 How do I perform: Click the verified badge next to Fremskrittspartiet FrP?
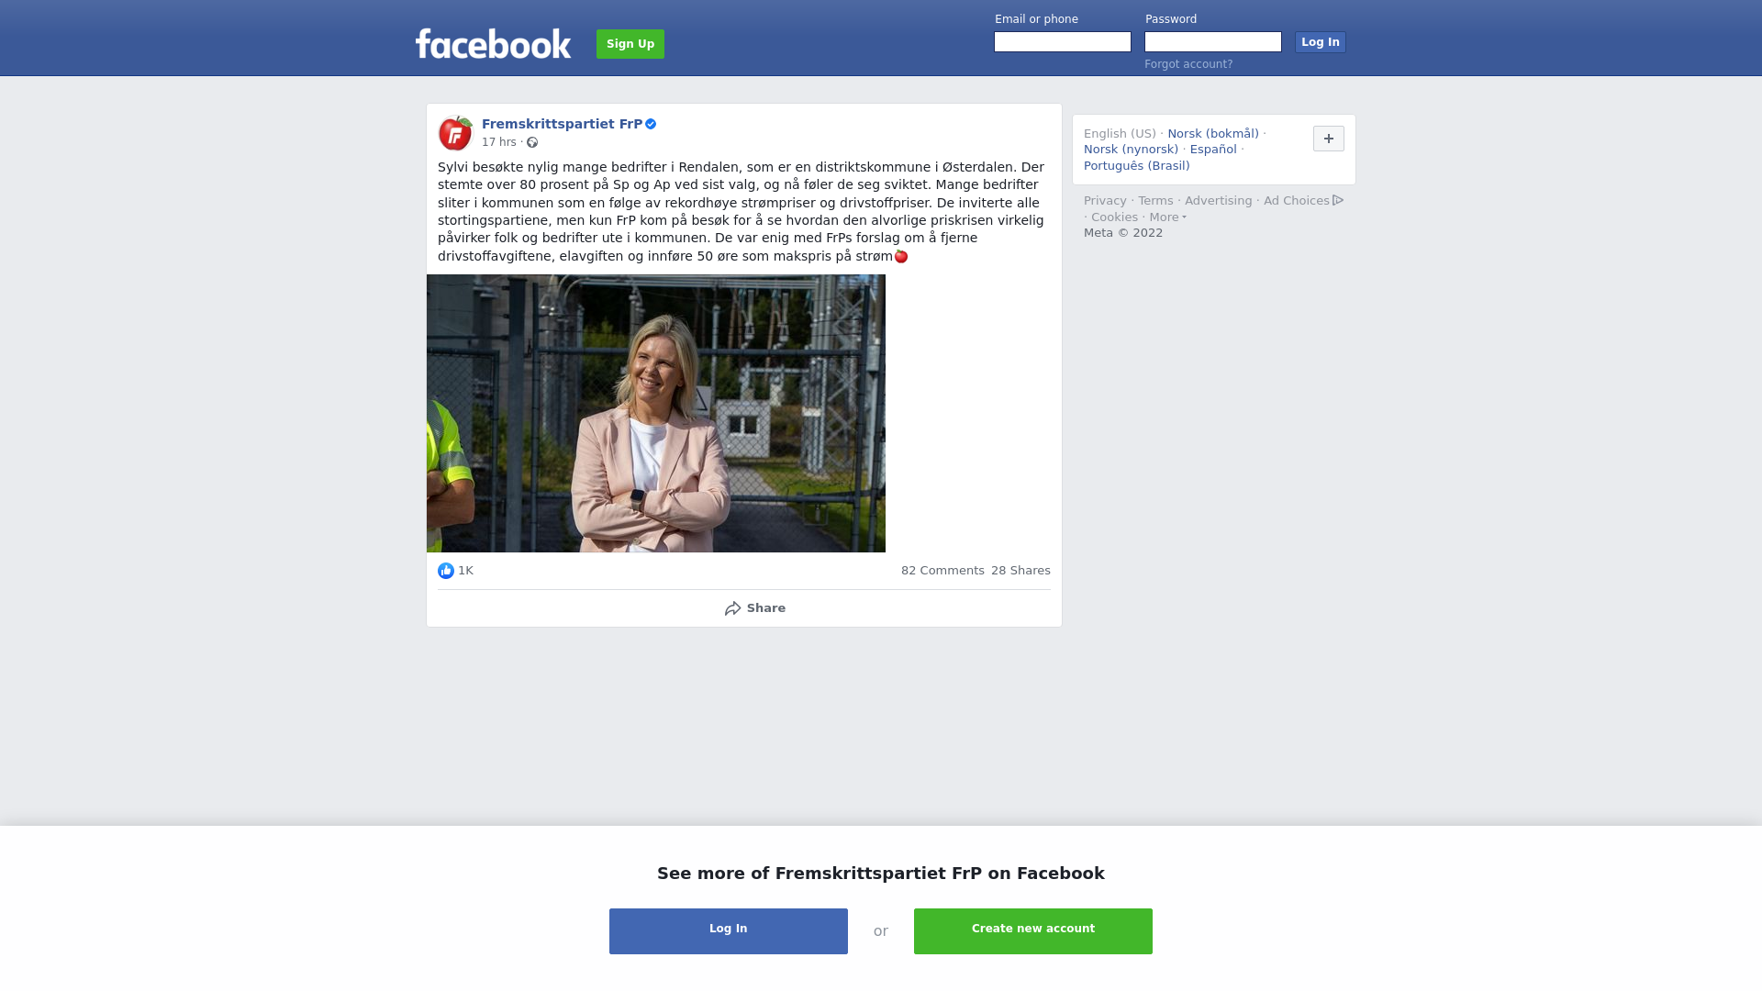(651, 124)
